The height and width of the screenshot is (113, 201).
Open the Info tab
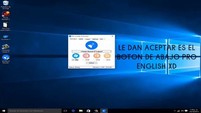coord(101,39)
